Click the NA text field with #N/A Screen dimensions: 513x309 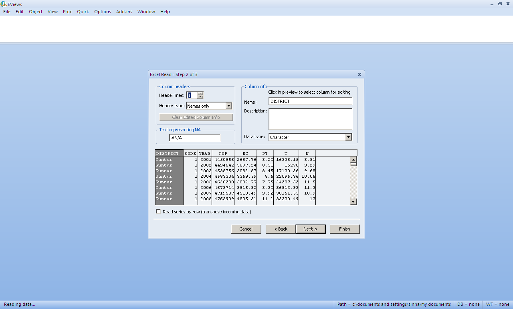tap(195, 138)
